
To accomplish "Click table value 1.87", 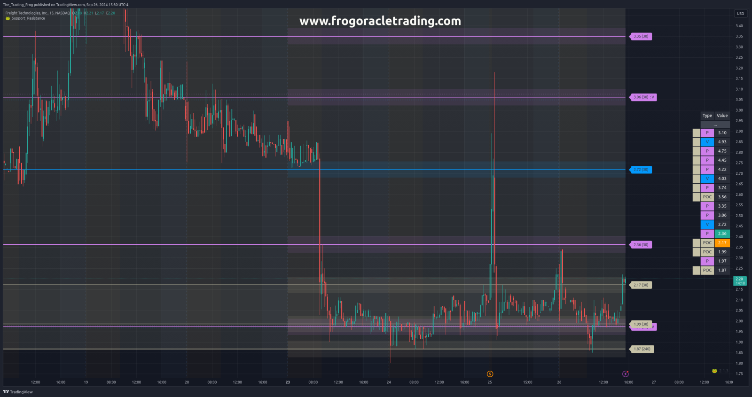I will click(722, 270).
